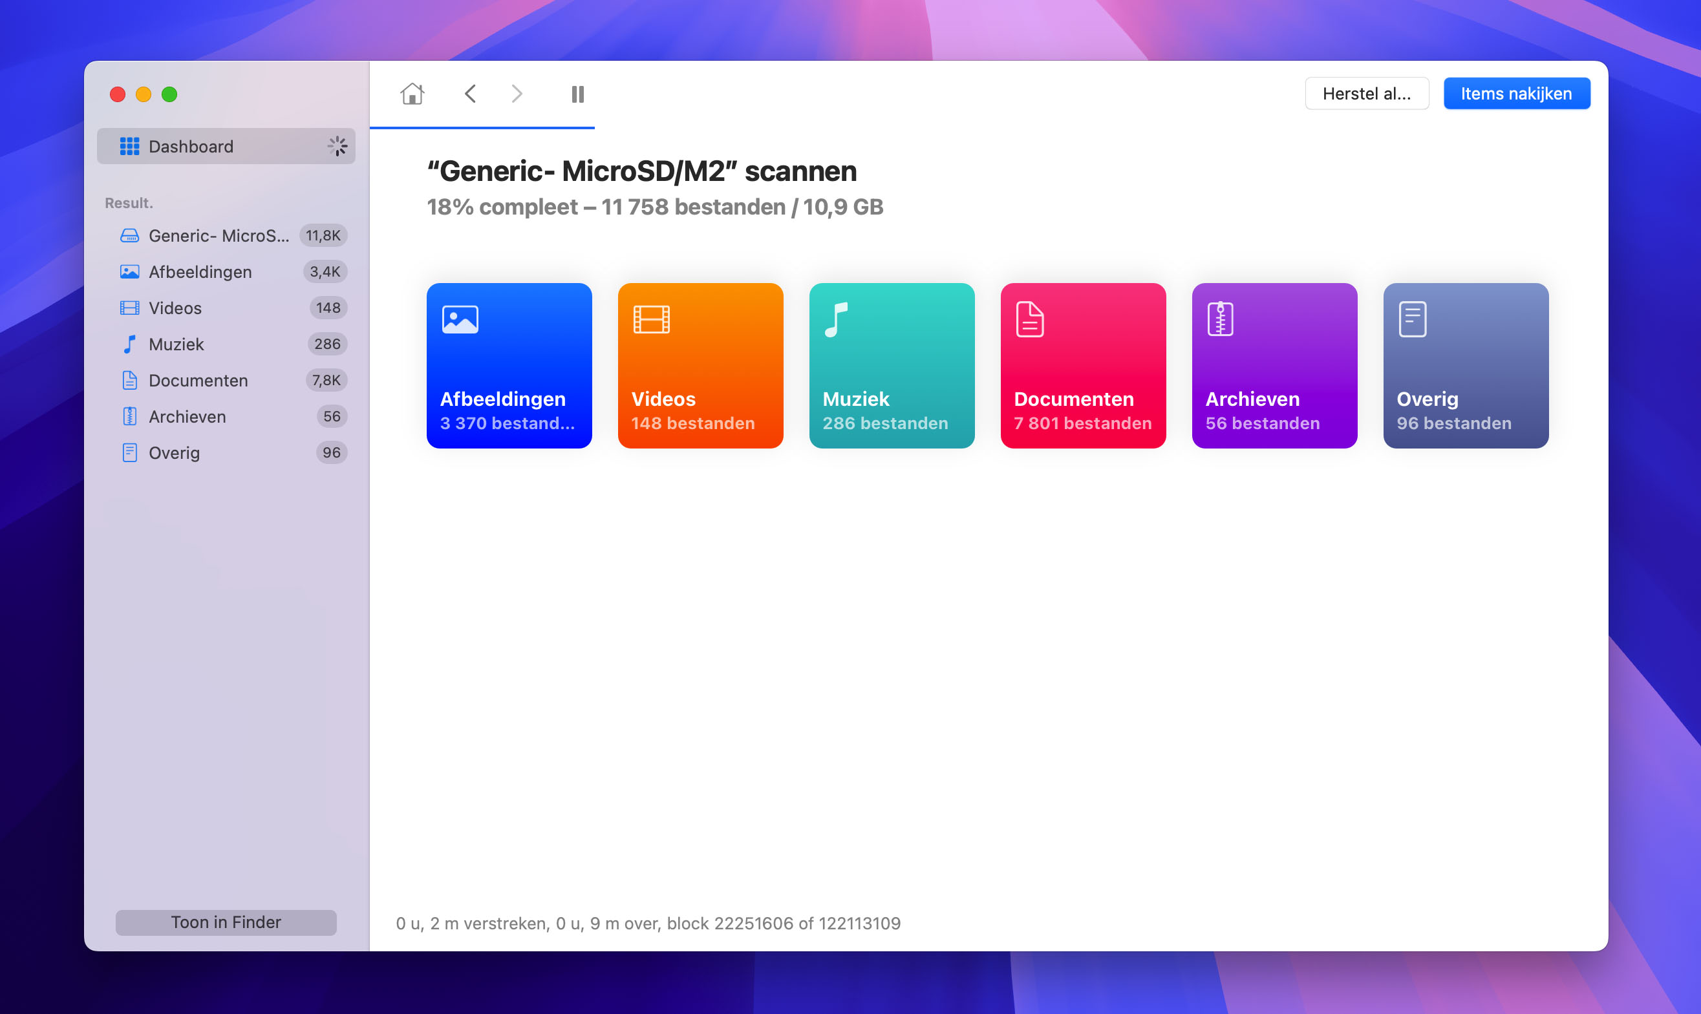Viewport: 1701px width, 1014px height.
Task: Minimize the window with yellow button
Action: click(144, 94)
